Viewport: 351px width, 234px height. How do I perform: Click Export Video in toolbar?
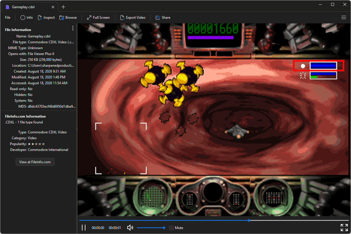coord(132,18)
